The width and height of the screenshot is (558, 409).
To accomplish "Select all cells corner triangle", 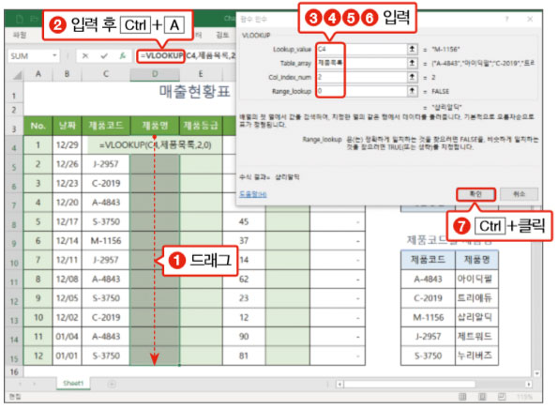I will click(x=17, y=75).
